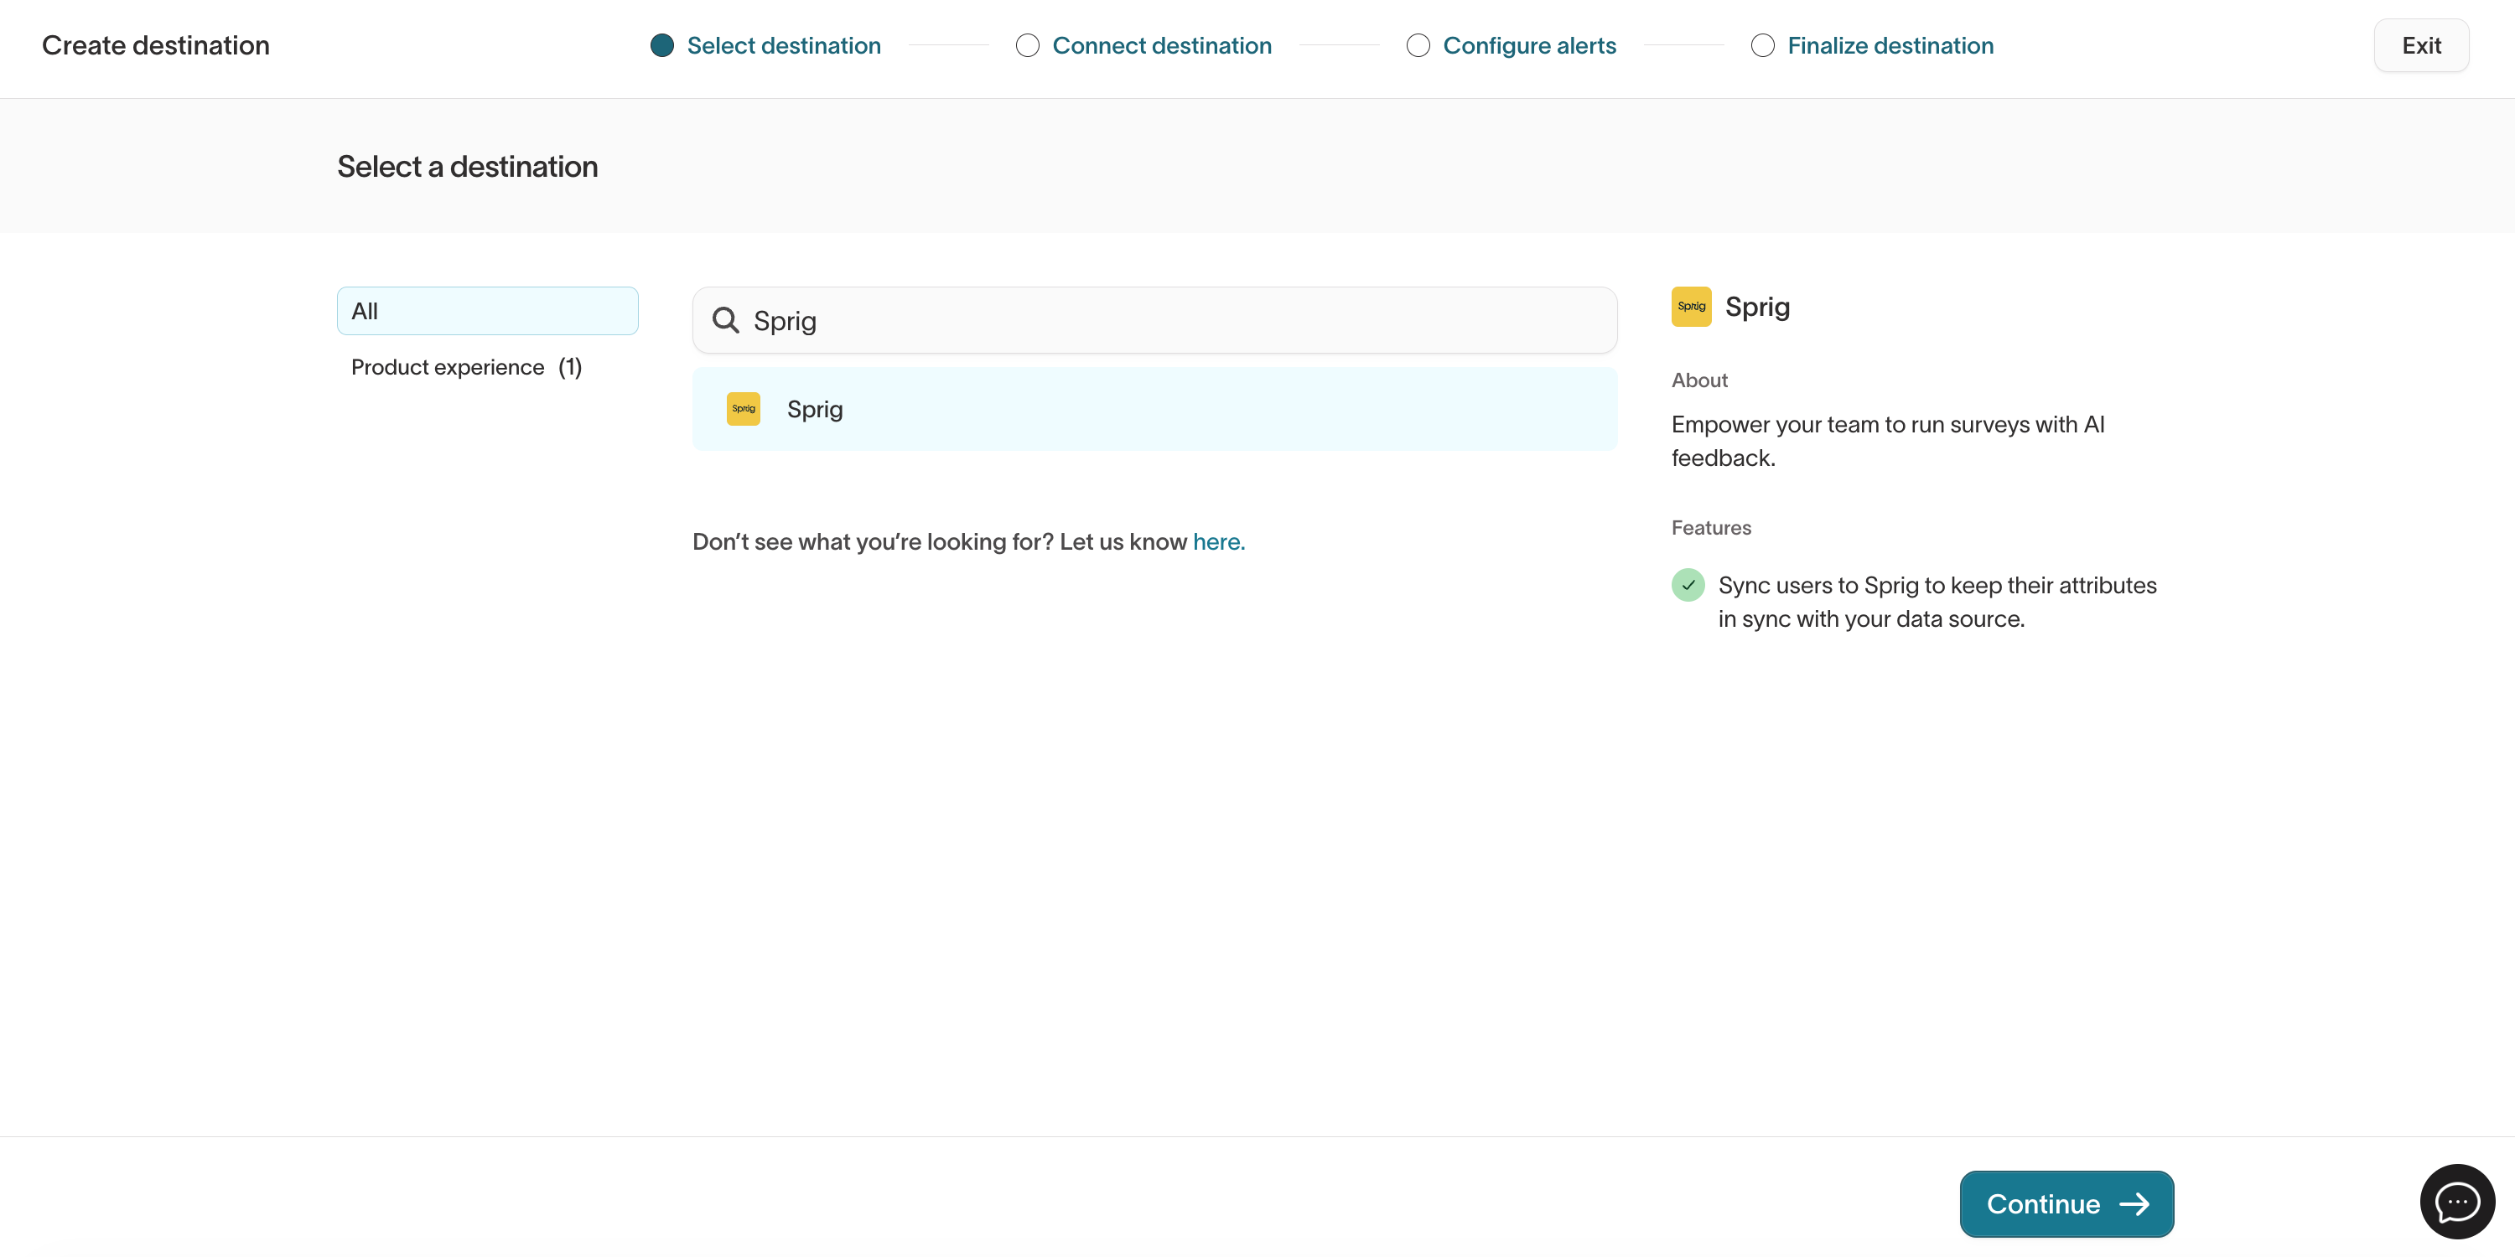2515x1257 pixels.
Task: Select the Connect destination step circle
Action: click(x=1027, y=46)
